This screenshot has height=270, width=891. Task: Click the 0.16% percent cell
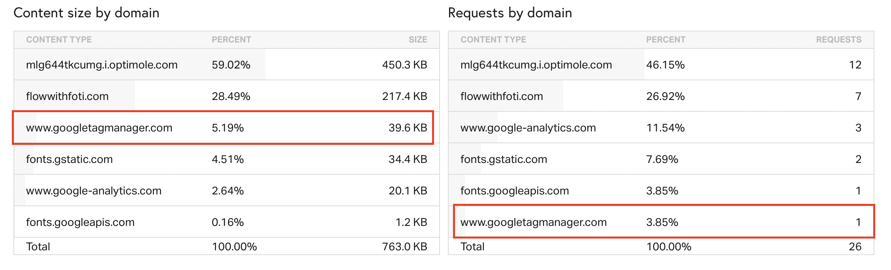tap(228, 222)
